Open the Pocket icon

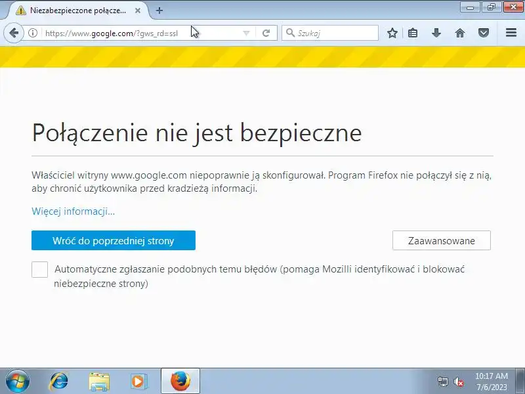tap(483, 33)
